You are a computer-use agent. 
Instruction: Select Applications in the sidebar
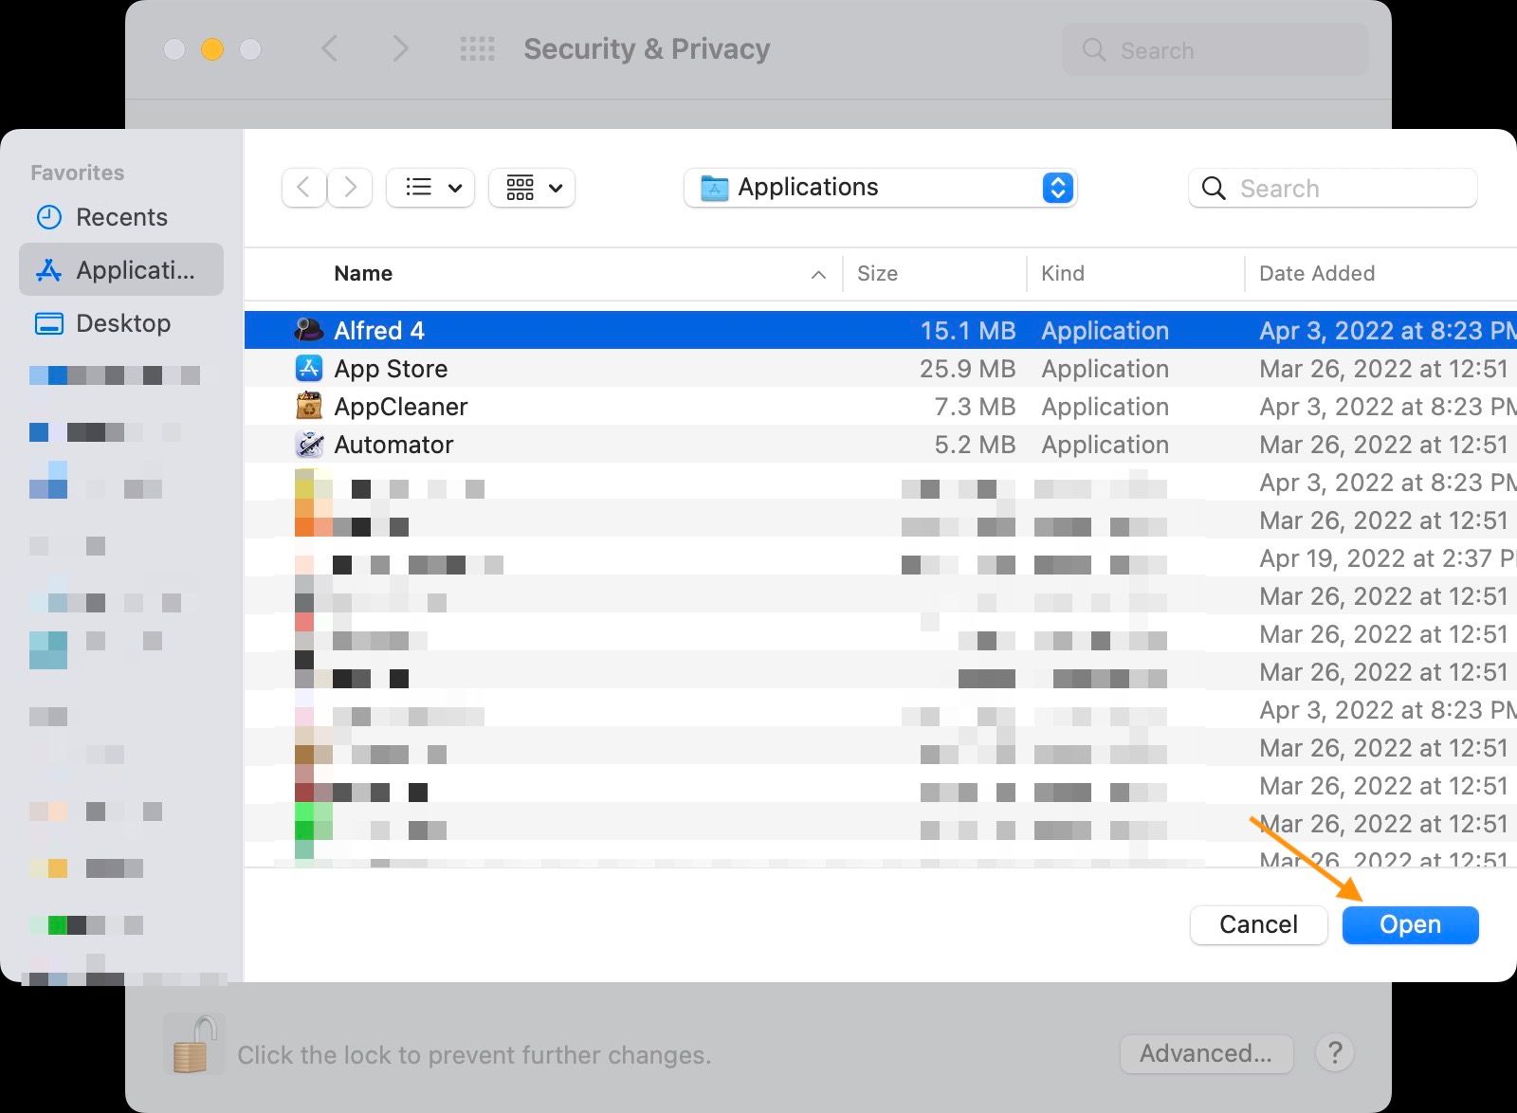pyautogui.click(x=121, y=270)
